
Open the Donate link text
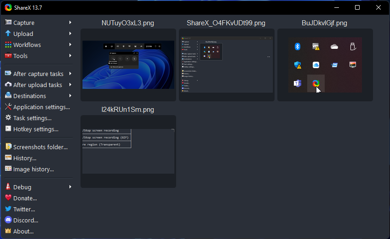pos(25,198)
